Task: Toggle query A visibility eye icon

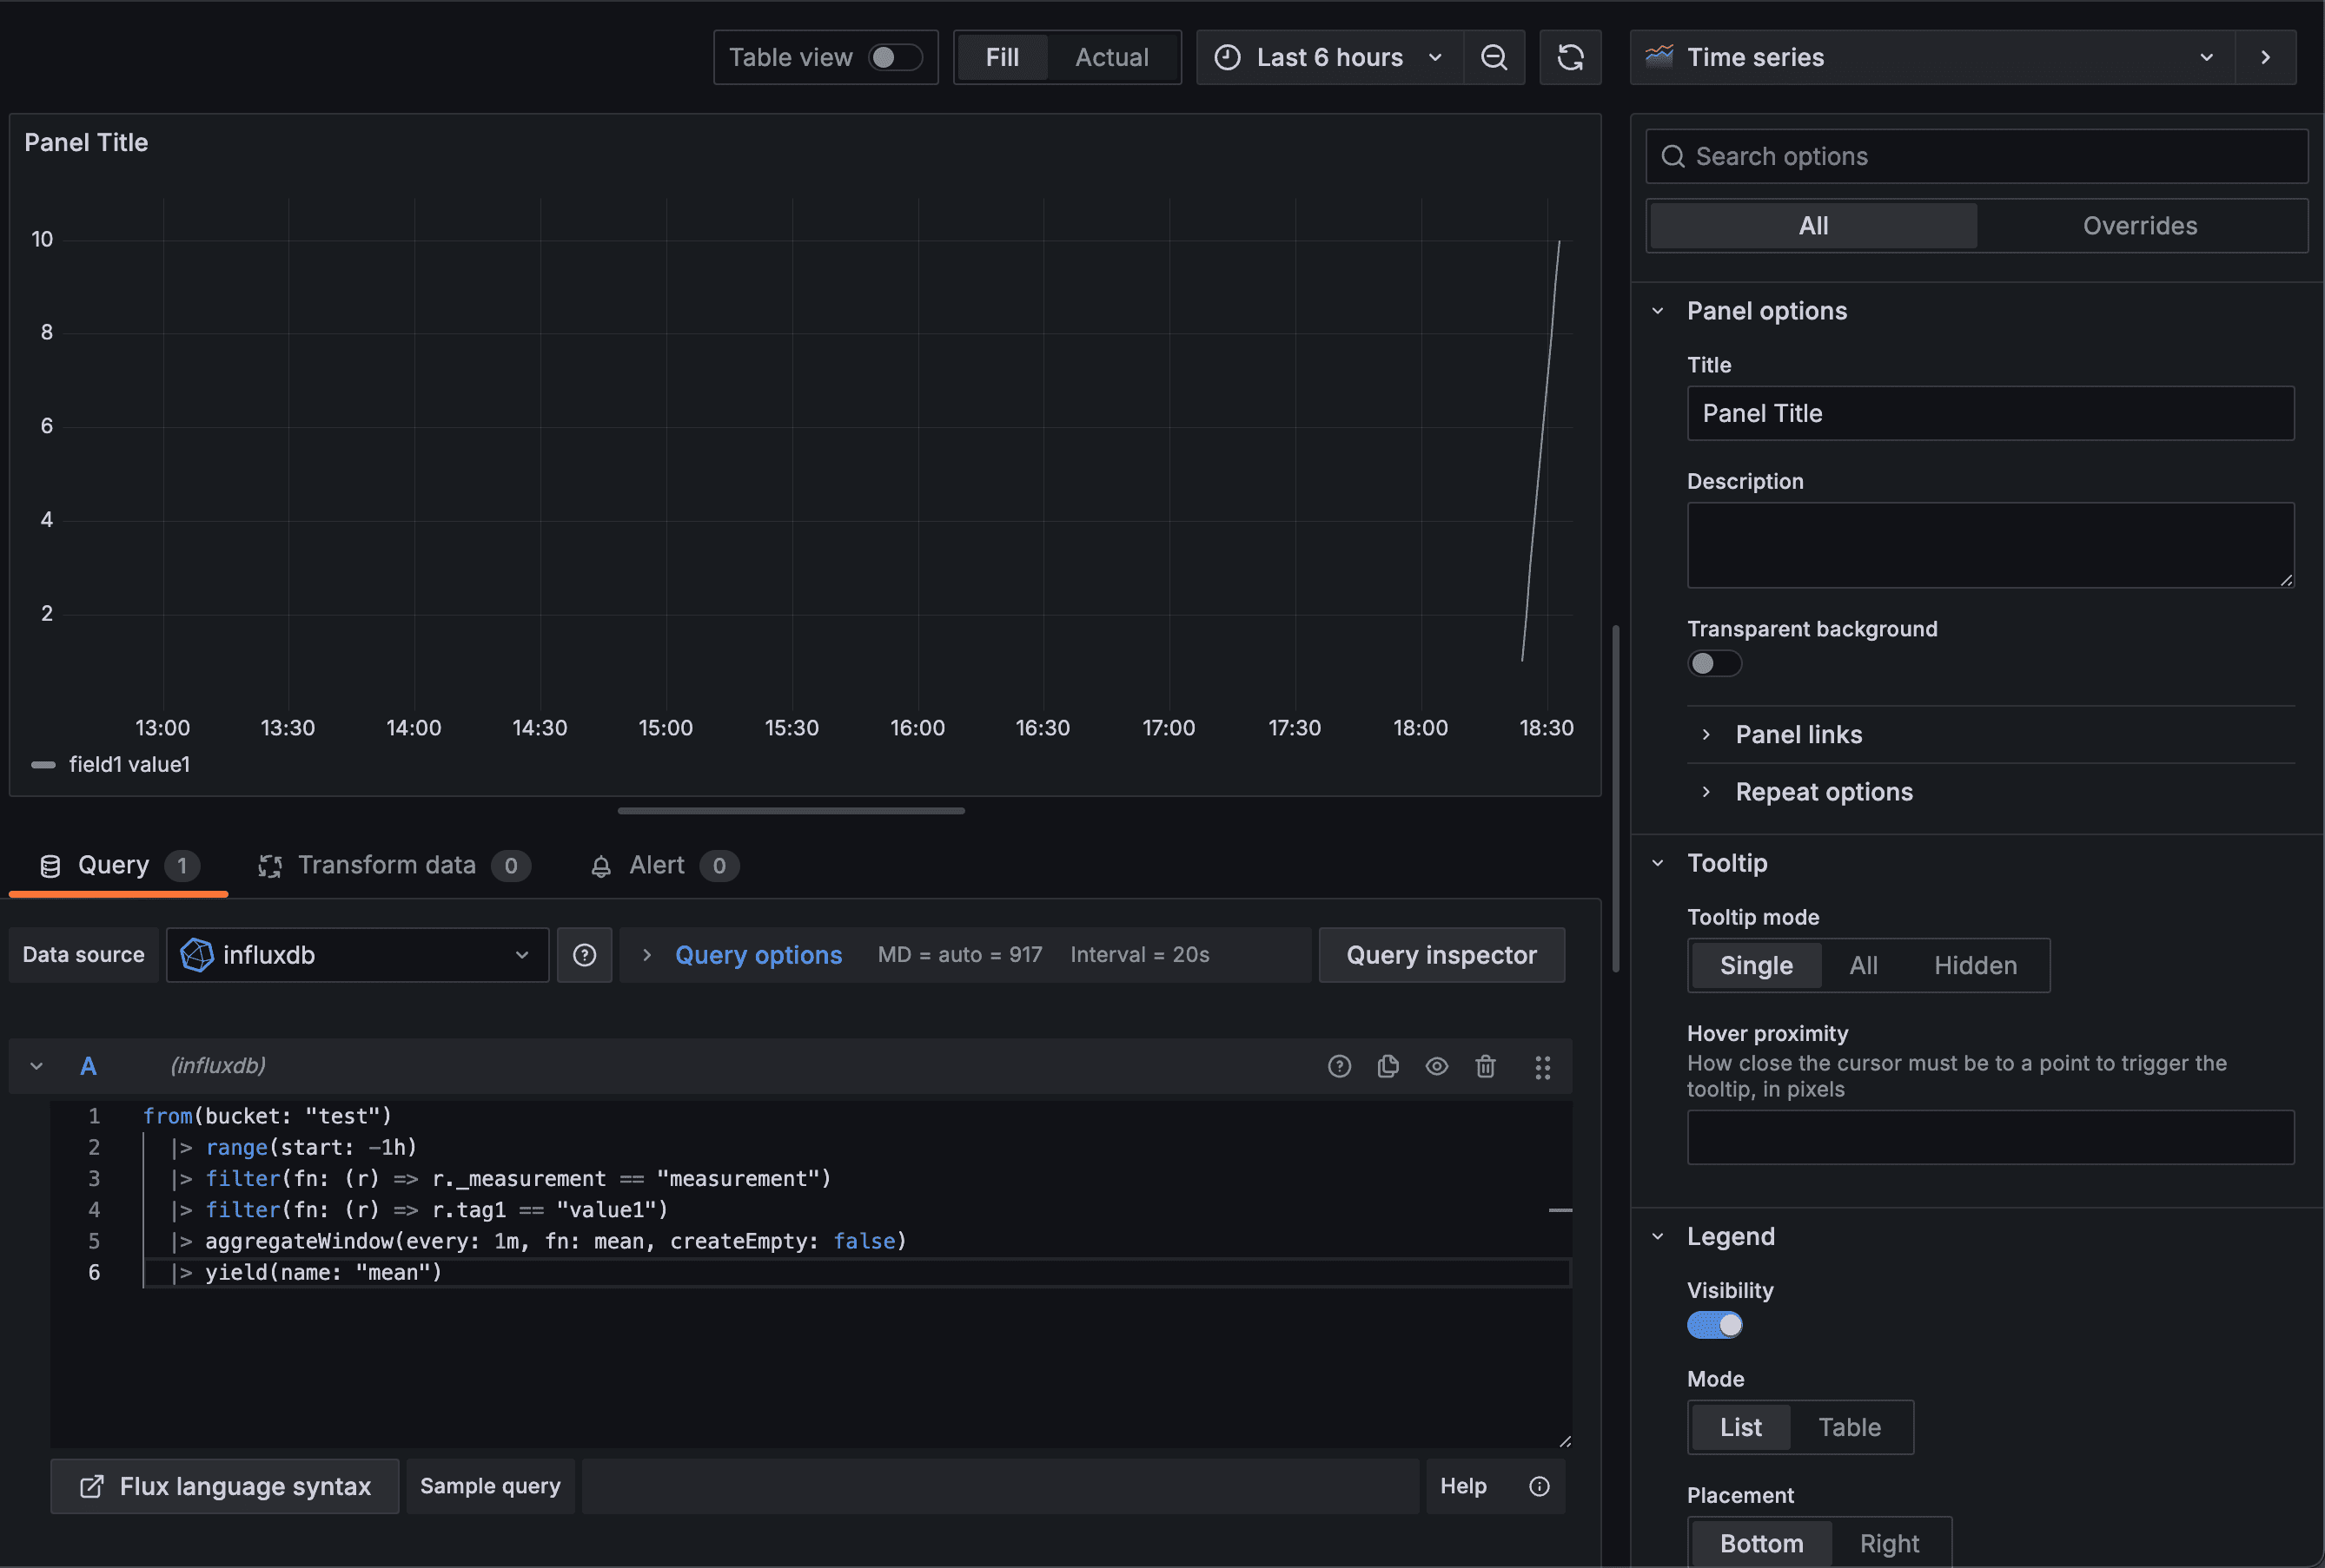Action: pyautogui.click(x=1437, y=1066)
